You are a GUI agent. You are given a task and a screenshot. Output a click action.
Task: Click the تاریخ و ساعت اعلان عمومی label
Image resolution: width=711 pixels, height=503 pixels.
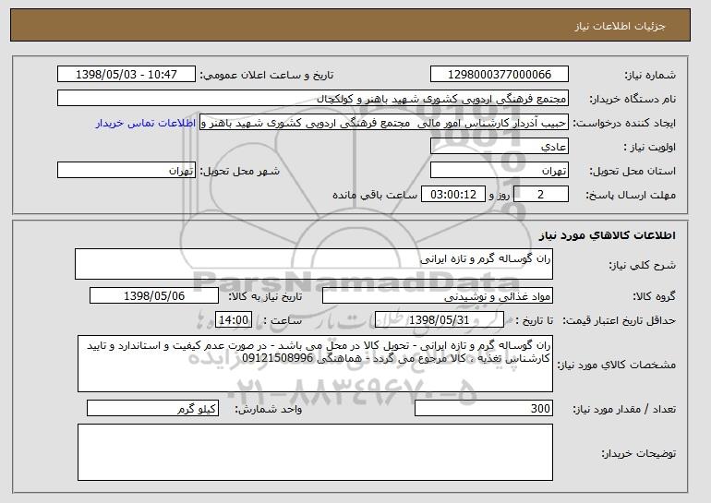click(267, 75)
